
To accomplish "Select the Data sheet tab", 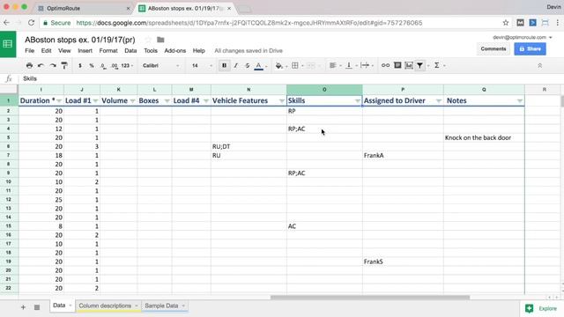I will [62, 306].
